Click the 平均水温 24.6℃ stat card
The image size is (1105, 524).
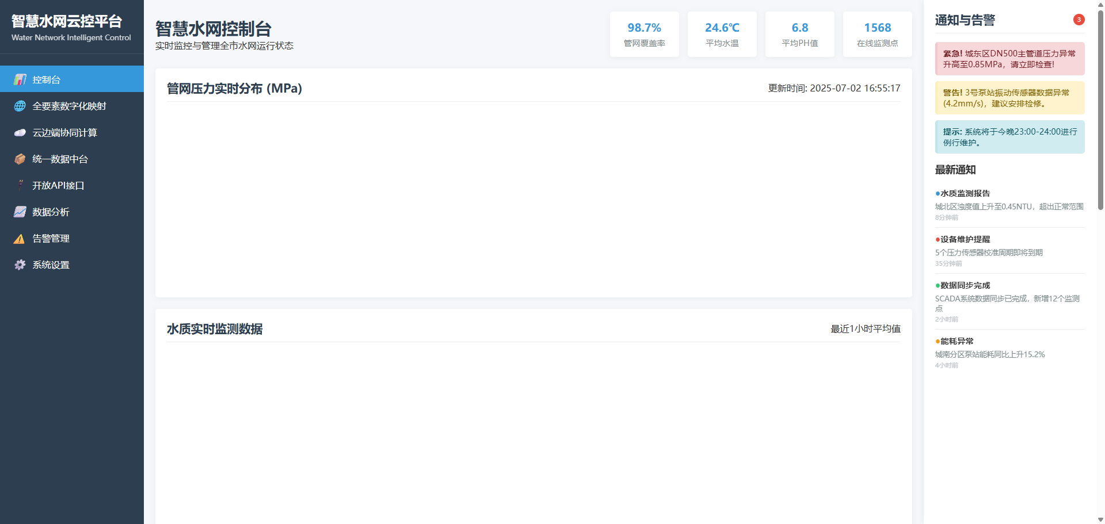click(722, 34)
